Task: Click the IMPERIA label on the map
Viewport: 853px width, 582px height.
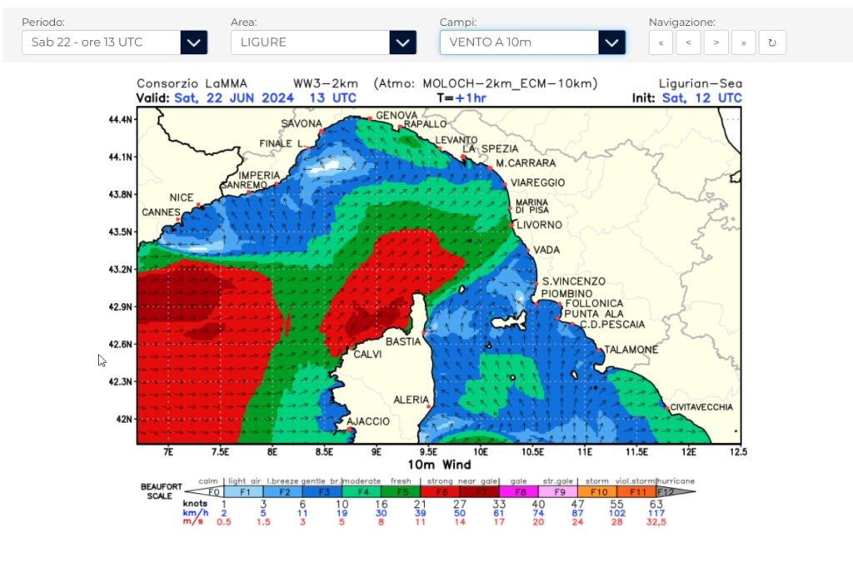Action: (x=259, y=175)
